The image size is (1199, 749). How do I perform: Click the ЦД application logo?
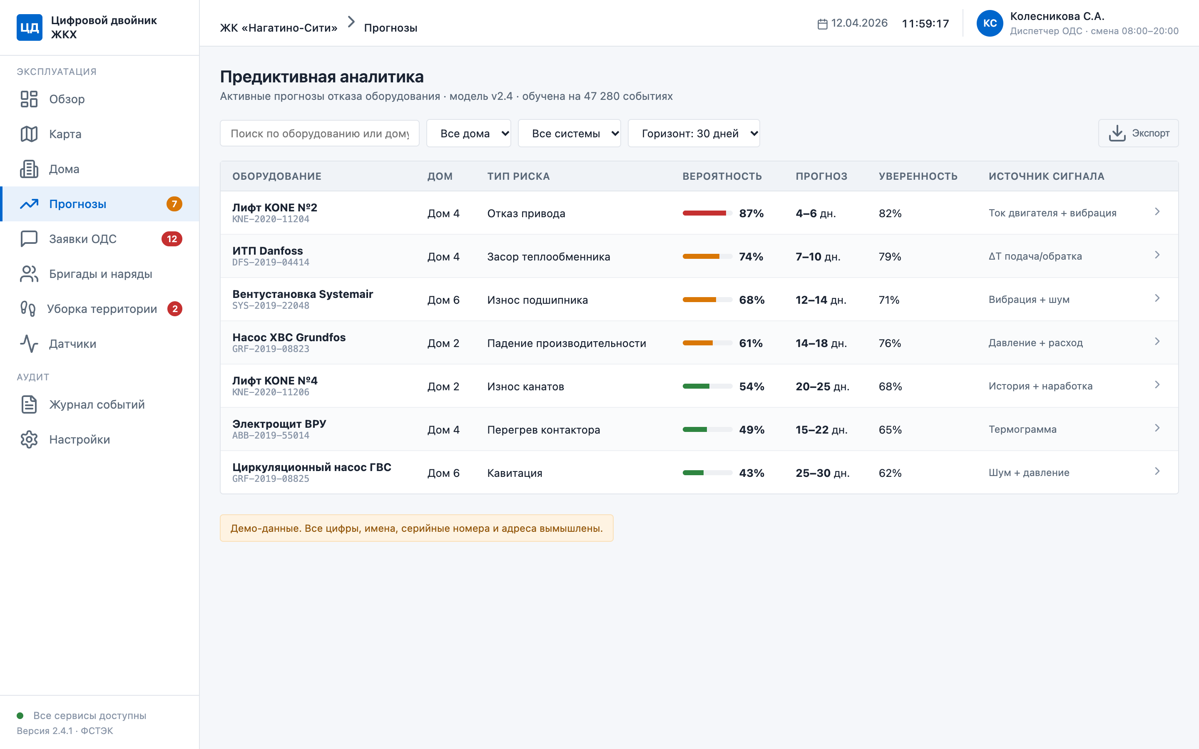point(29,27)
